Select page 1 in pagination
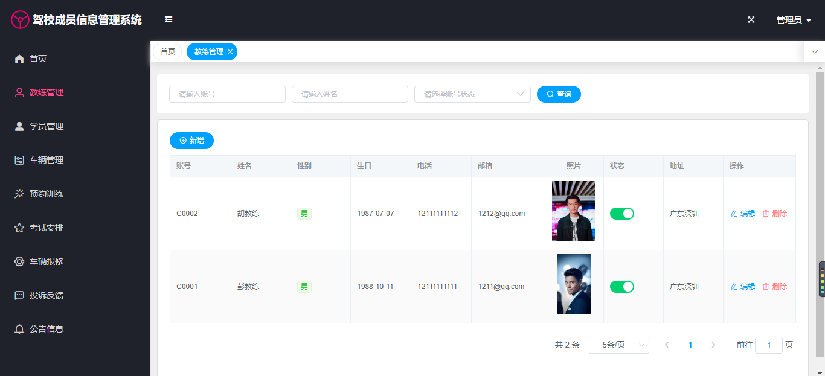825x376 pixels. pyautogui.click(x=690, y=345)
